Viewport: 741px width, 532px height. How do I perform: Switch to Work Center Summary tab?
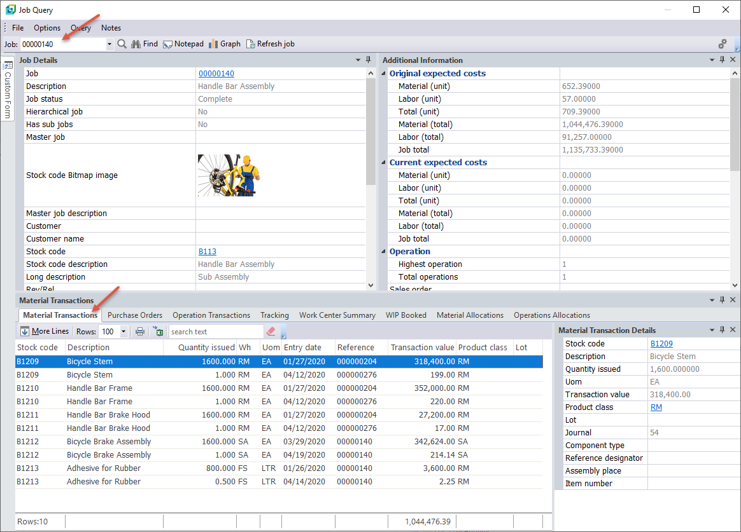click(337, 315)
